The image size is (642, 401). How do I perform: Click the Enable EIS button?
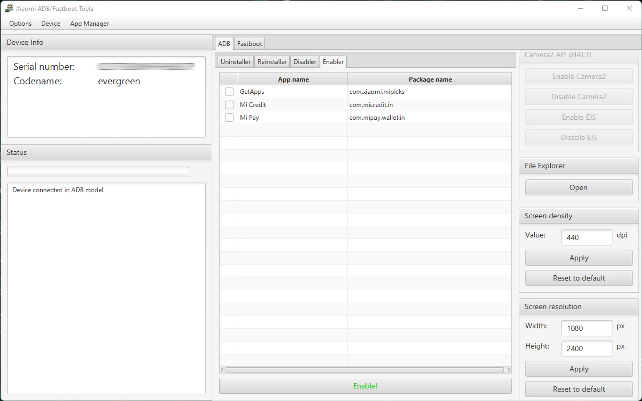pyautogui.click(x=579, y=117)
